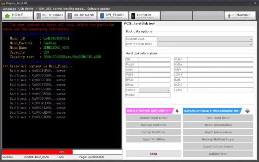Viewport: 259px width, 162px height.
Task: Click the WIFI input field
Action: click(x=154, y=75)
